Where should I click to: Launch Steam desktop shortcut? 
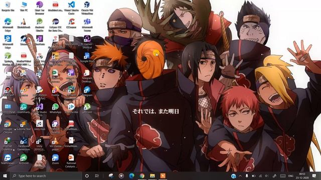[x=24, y=40]
